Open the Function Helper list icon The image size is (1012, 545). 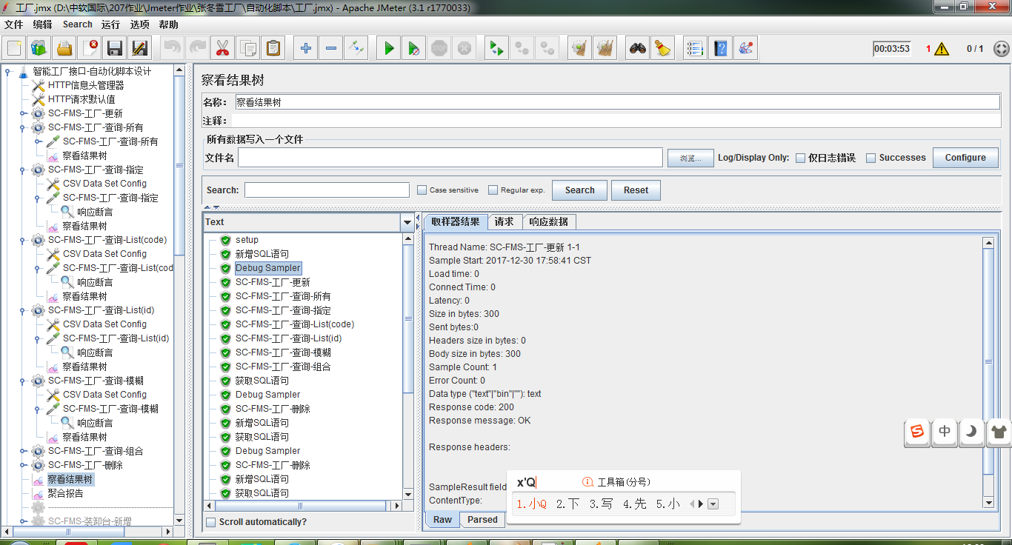coord(695,49)
